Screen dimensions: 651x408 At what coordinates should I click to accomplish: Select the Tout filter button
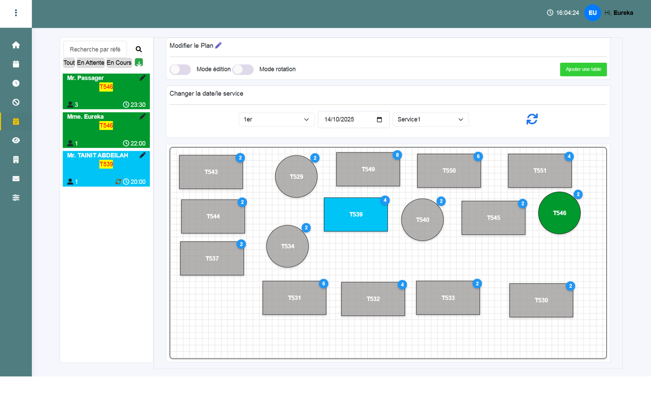(69, 63)
